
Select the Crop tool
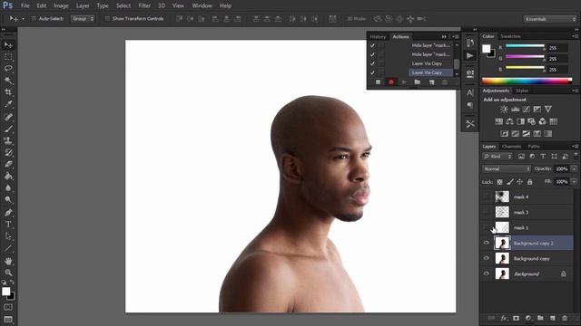click(x=8, y=92)
